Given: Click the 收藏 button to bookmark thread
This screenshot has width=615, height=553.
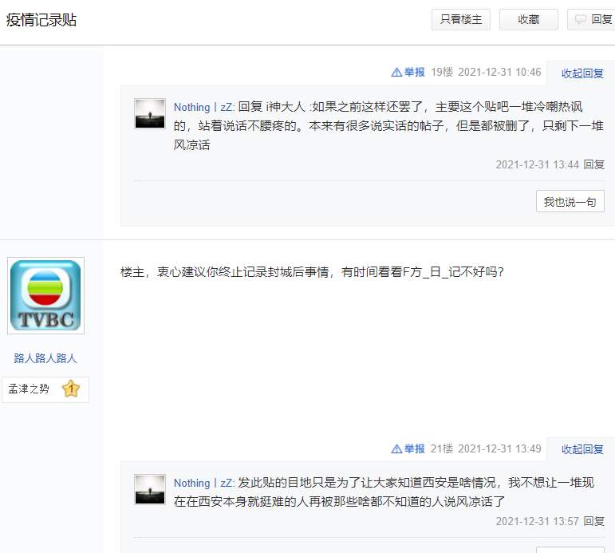Looking at the screenshot, I should 528,20.
